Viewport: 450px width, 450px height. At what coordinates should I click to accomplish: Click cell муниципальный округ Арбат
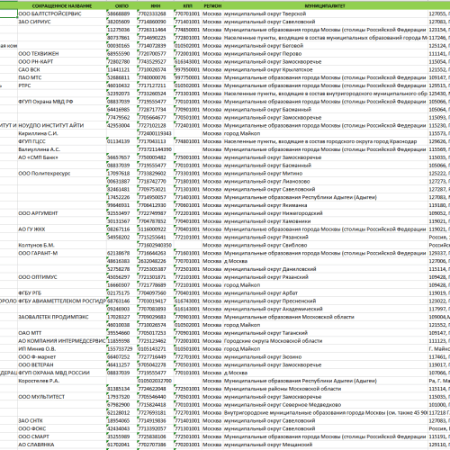[326, 293]
